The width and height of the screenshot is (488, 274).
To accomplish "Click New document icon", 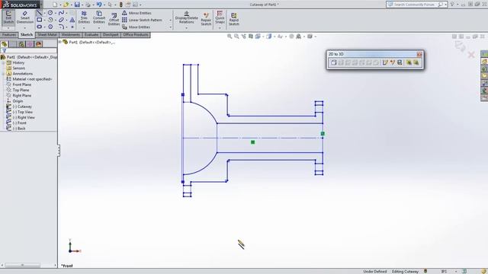I will 55,5.
